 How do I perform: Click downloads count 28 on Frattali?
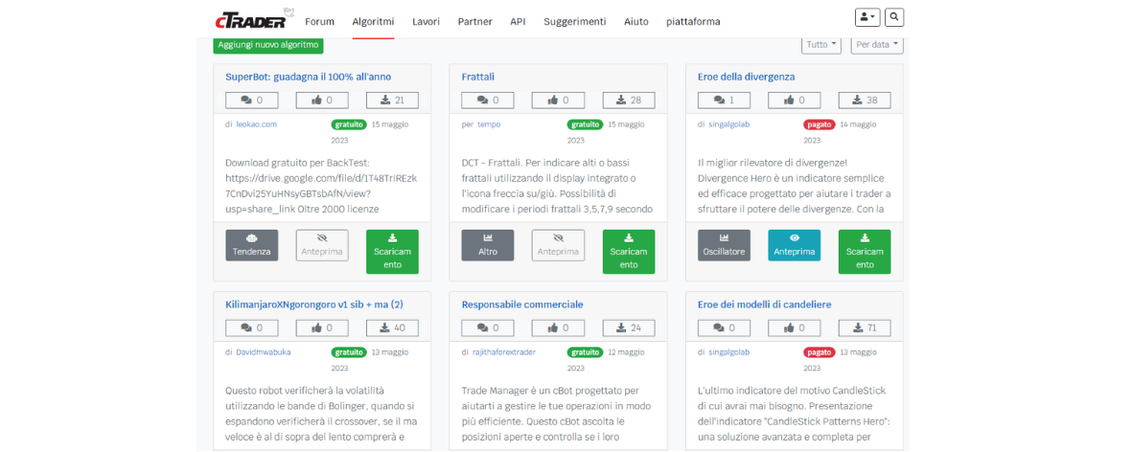[x=629, y=101]
